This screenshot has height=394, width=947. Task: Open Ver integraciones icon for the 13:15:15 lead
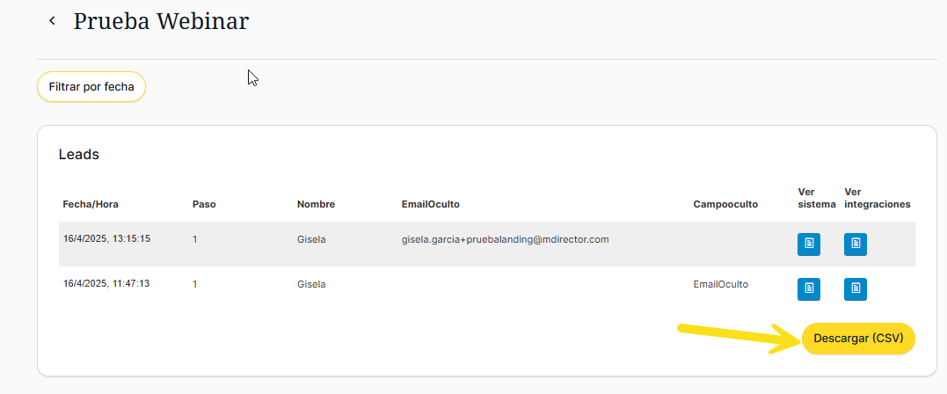(855, 244)
